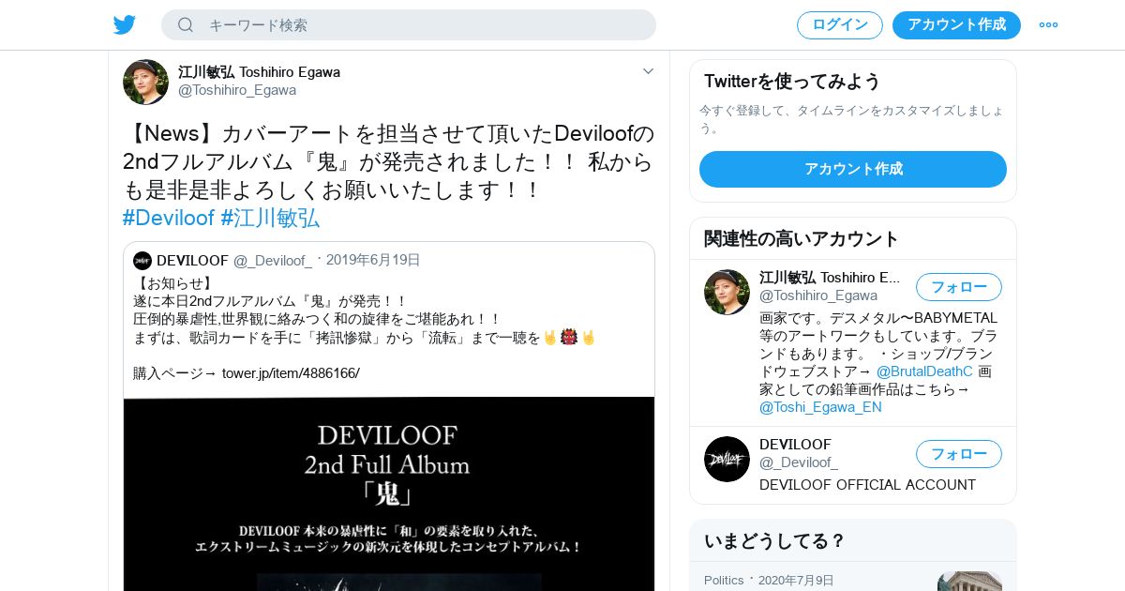Open the #Deviloof hashtag
Screen dimensions: 1125x591
pos(169,218)
